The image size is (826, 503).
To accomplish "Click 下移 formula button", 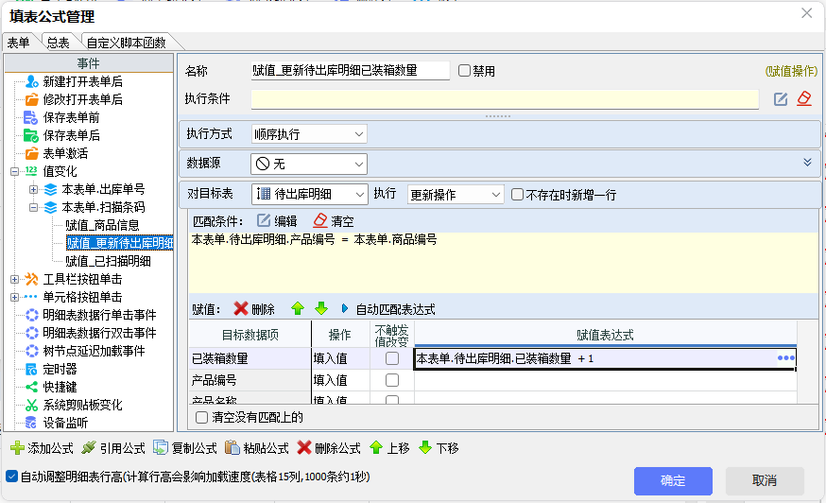I will (439, 447).
